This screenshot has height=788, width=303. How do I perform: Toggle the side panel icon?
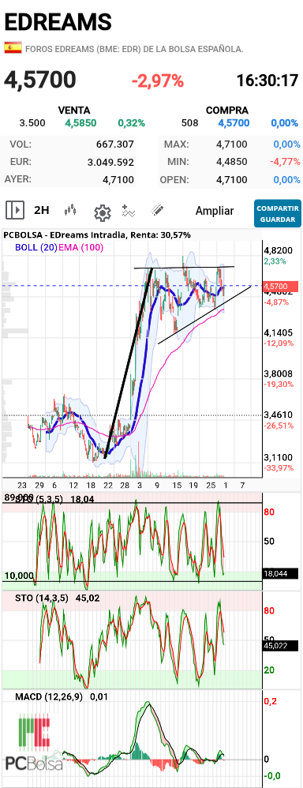coord(14,210)
